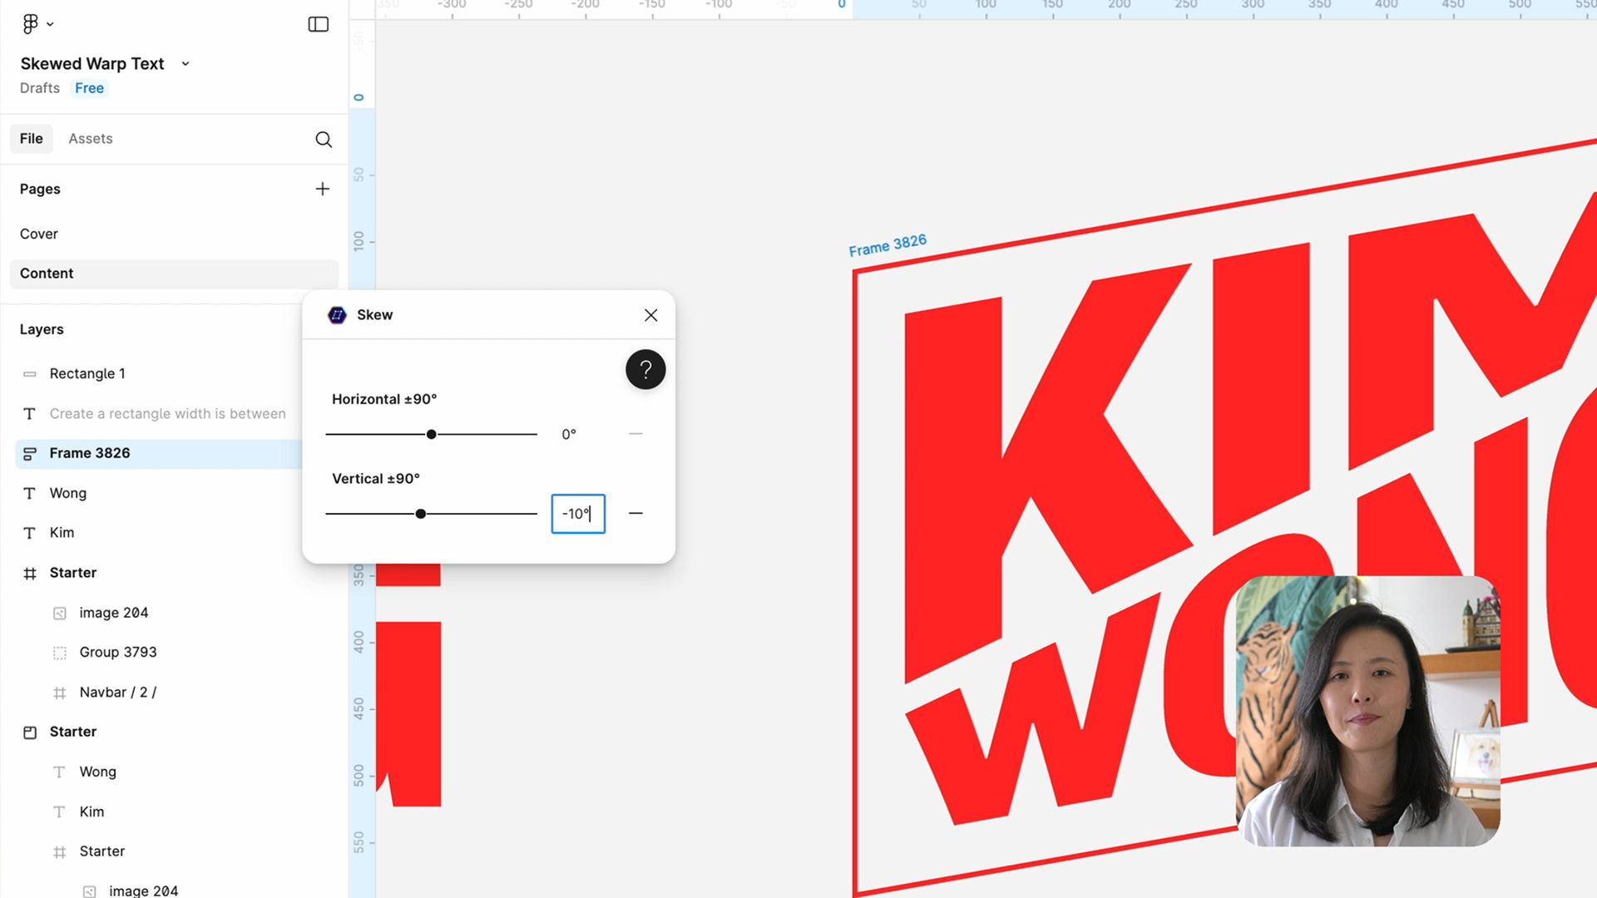Reset vertical skew with minus button

635,514
